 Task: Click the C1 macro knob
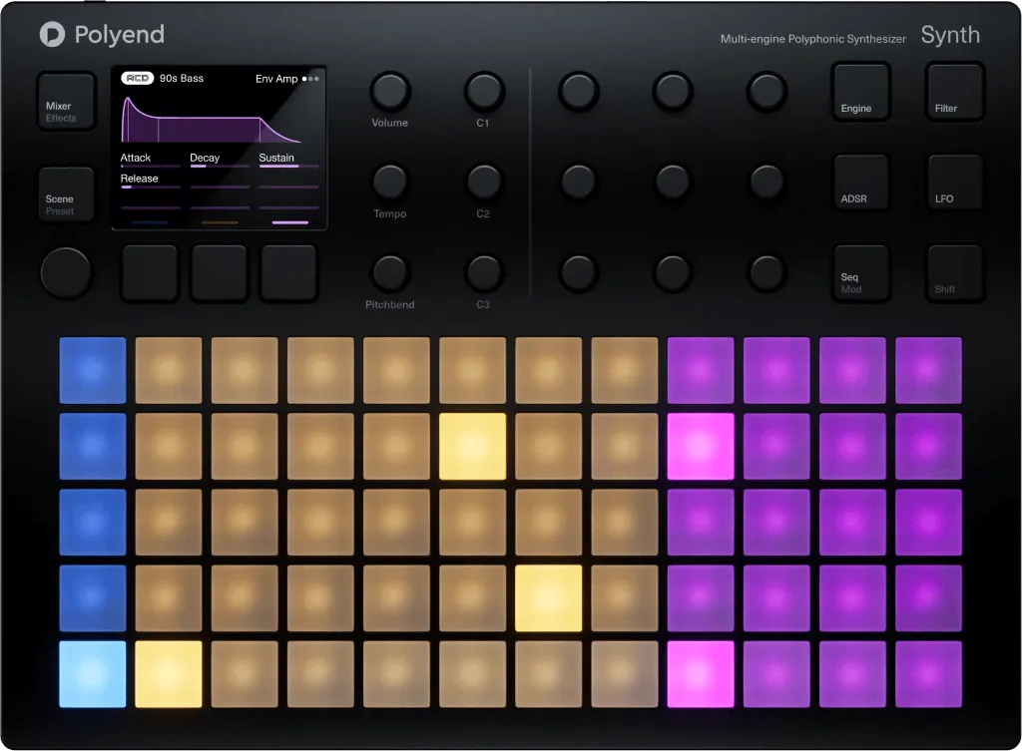point(484,91)
